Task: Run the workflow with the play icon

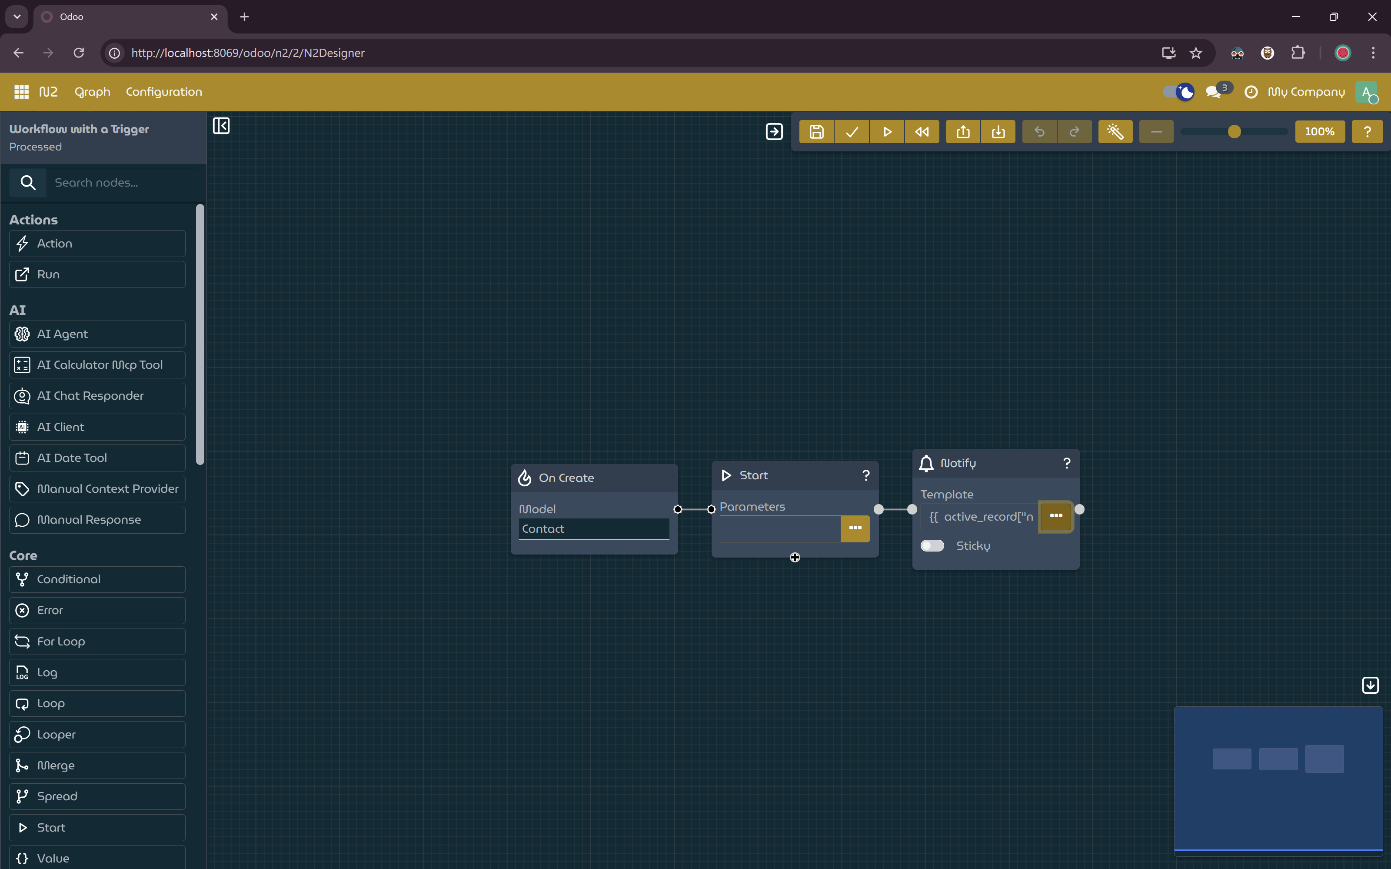Action: point(887,132)
